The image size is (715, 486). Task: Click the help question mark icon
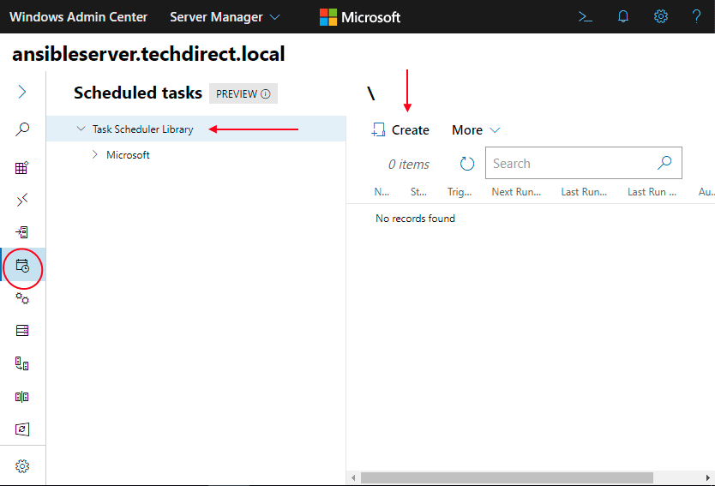[x=696, y=16]
